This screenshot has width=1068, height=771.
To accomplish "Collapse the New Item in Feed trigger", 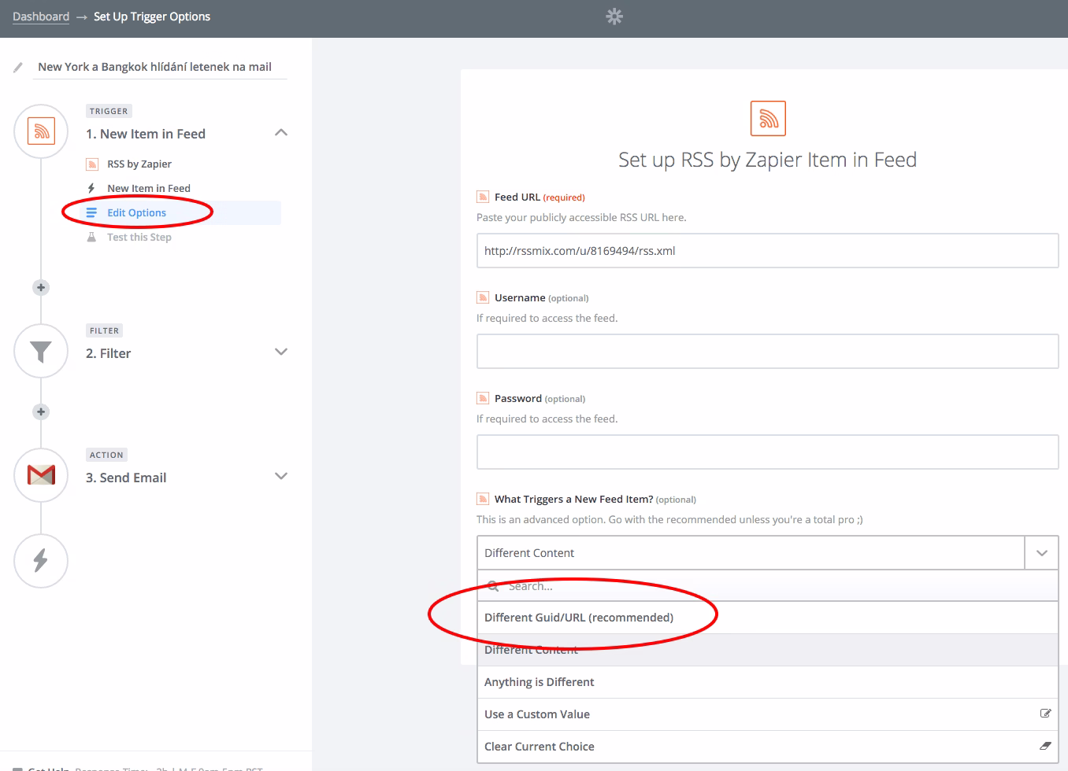I will (281, 133).
